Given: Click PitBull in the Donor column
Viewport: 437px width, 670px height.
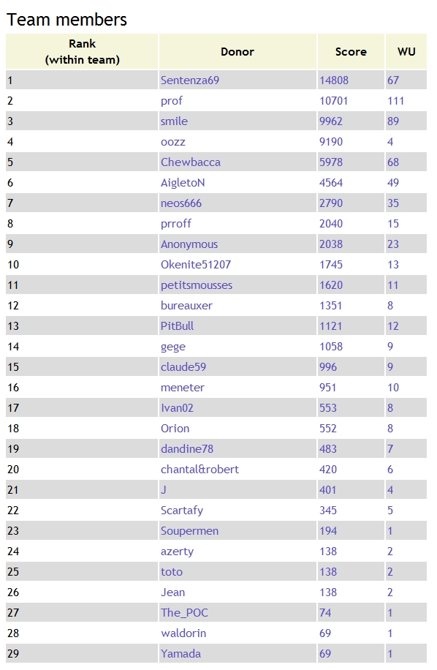Looking at the screenshot, I should [x=177, y=326].
